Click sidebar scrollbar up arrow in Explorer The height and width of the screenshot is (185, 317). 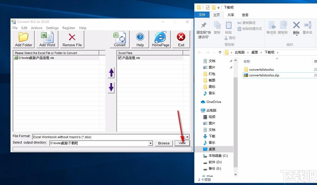[235, 61]
